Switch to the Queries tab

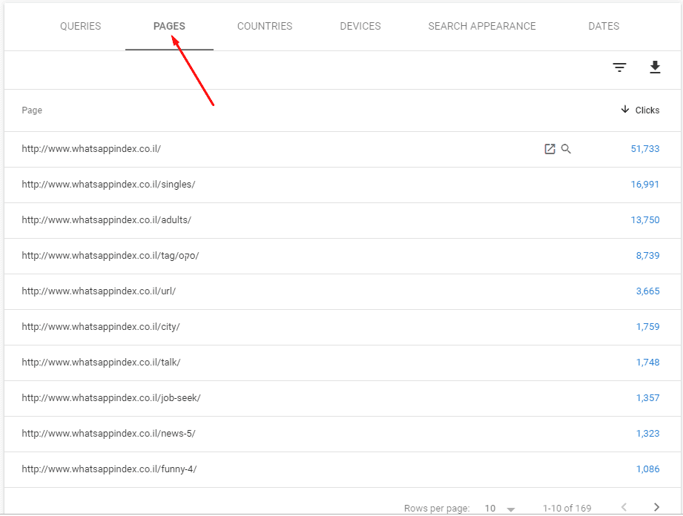81,26
